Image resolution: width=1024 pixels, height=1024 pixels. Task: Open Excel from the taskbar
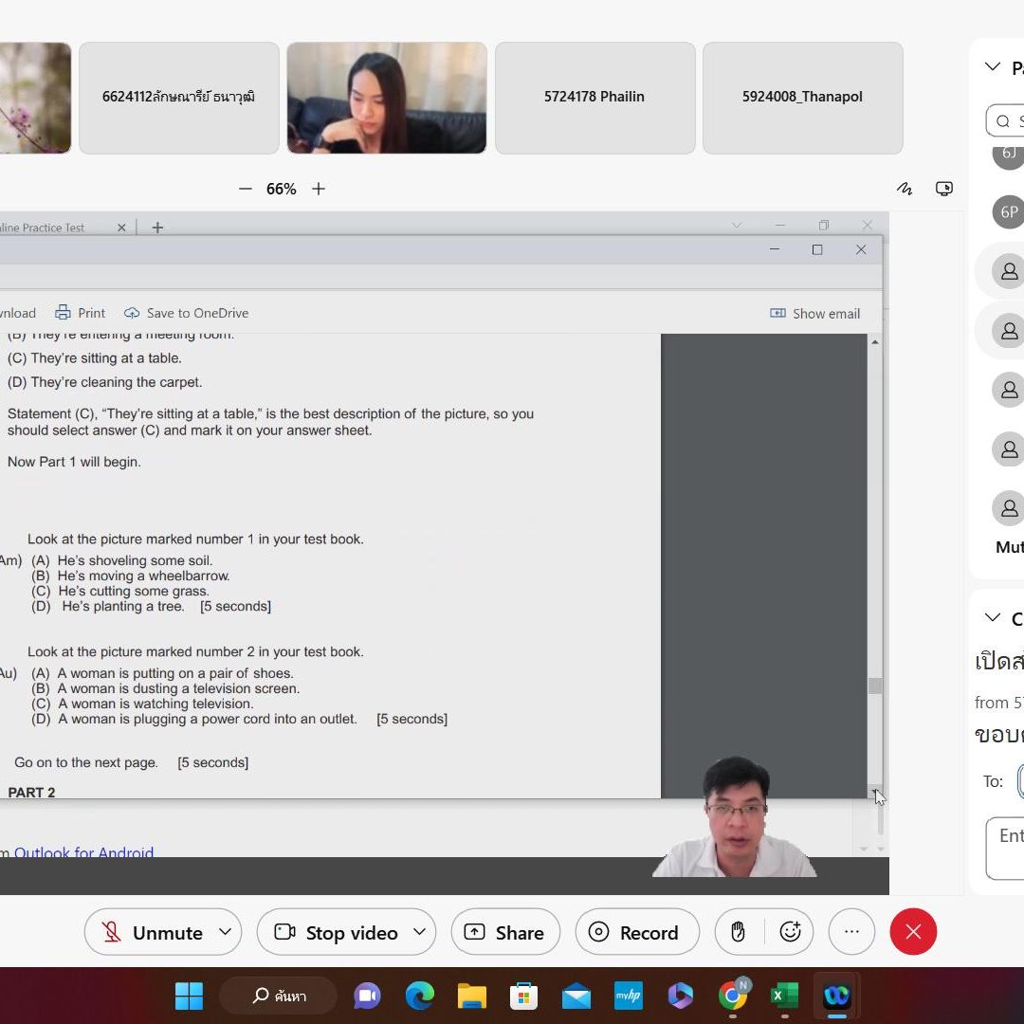coord(783,996)
